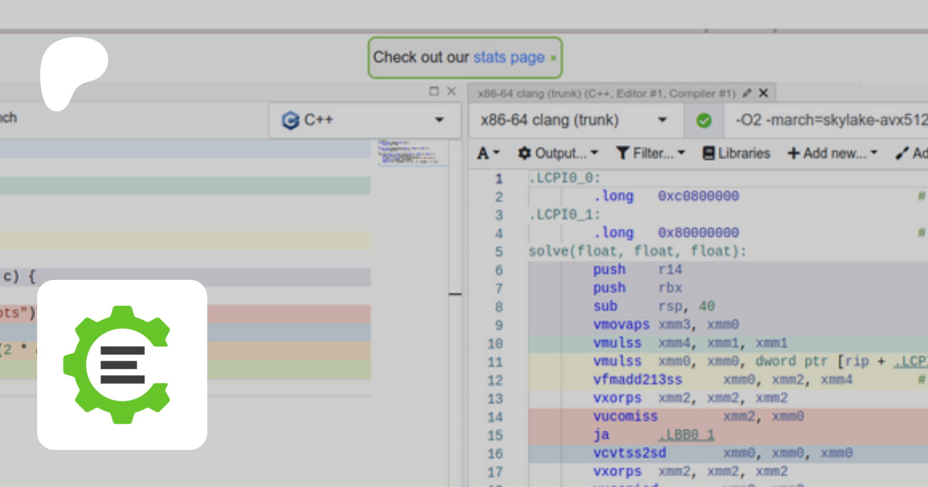Viewport: 928px width, 487px height.
Task: Click the pencil icon on compiler tab
Action: pos(747,93)
